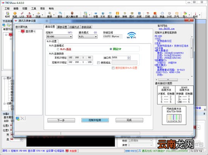The image size is (208, 155).
Task: Click the 动画 animation toolbar icon
Action: click(x=139, y=15)
